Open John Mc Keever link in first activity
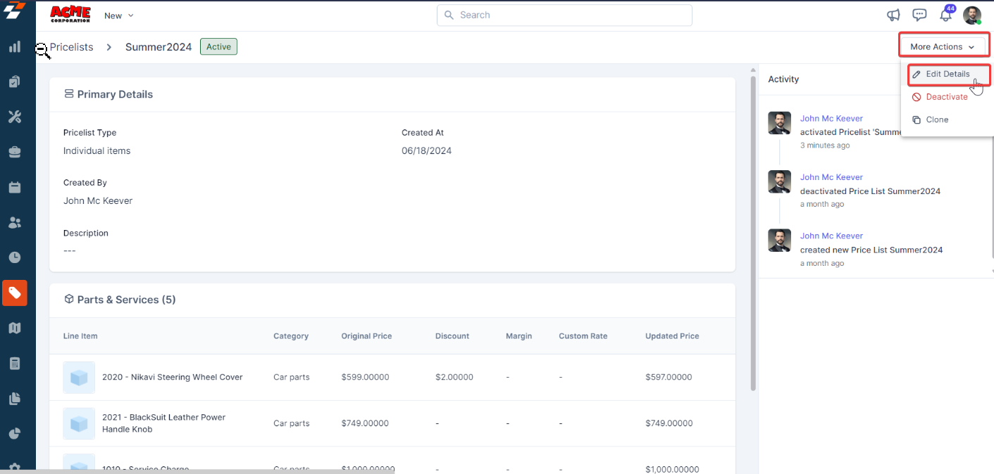The image size is (994, 474). click(x=831, y=118)
